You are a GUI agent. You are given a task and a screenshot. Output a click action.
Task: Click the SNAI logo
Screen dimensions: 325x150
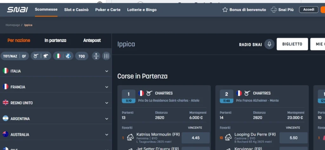pyautogui.click(x=17, y=10)
